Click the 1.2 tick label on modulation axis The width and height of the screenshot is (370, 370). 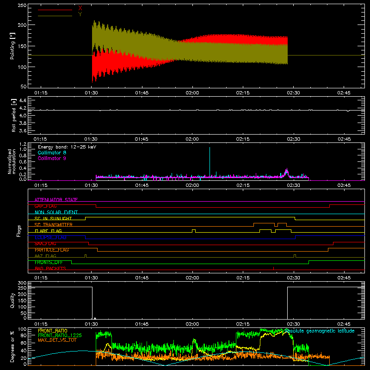[x=23, y=144]
